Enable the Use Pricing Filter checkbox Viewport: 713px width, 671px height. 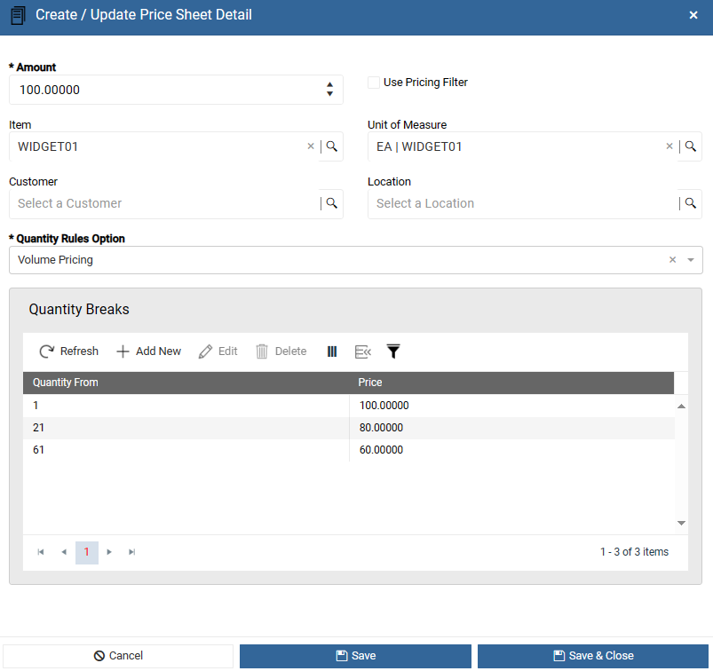[374, 83]
